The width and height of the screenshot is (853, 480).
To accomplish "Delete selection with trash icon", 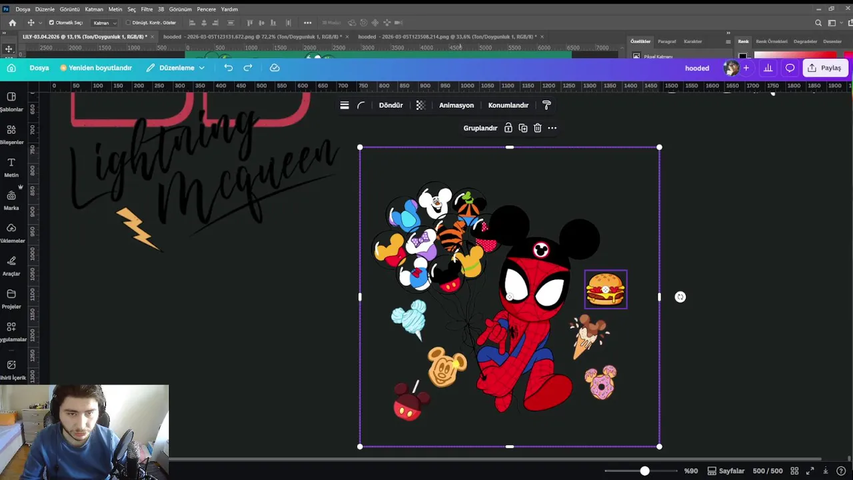I will 538,128.
